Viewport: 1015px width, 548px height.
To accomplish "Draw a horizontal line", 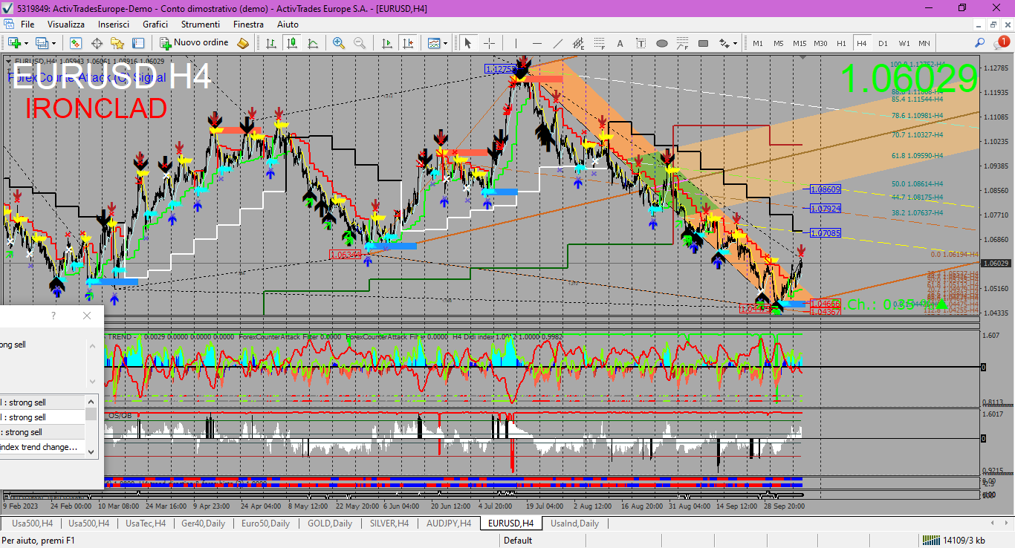I will coord(536,43).
